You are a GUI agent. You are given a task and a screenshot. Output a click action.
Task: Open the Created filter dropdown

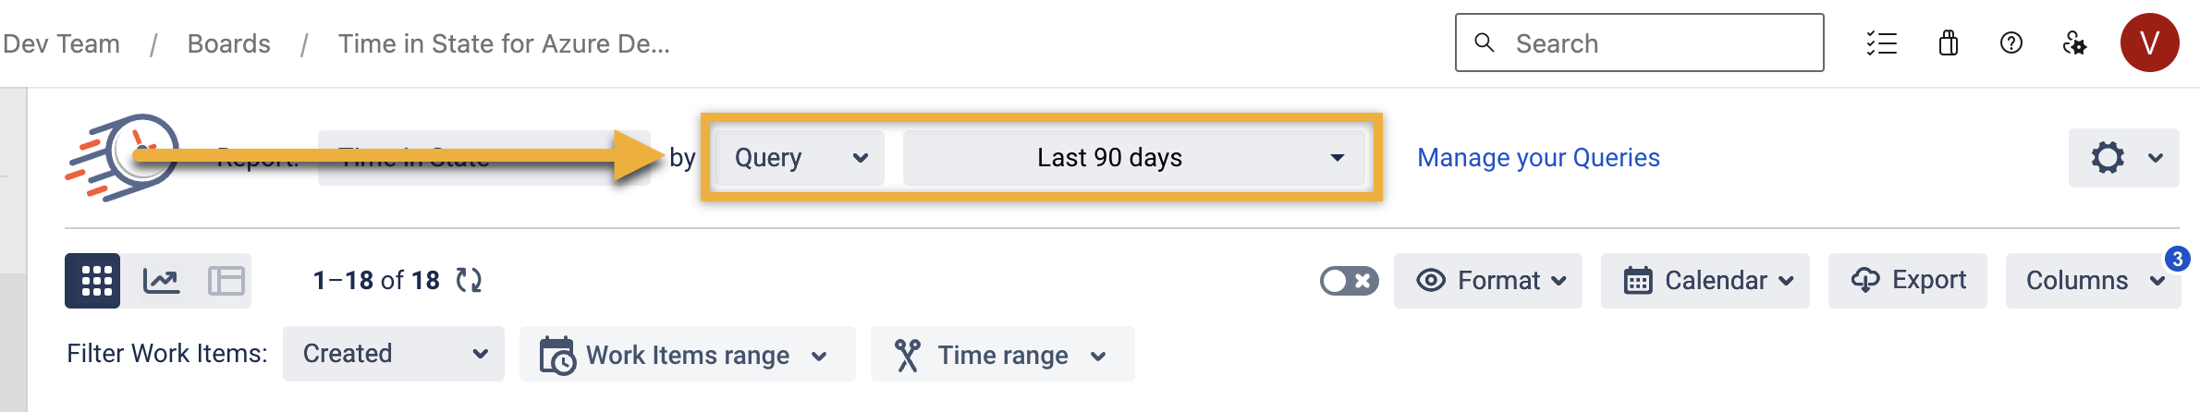click(394, 354)
